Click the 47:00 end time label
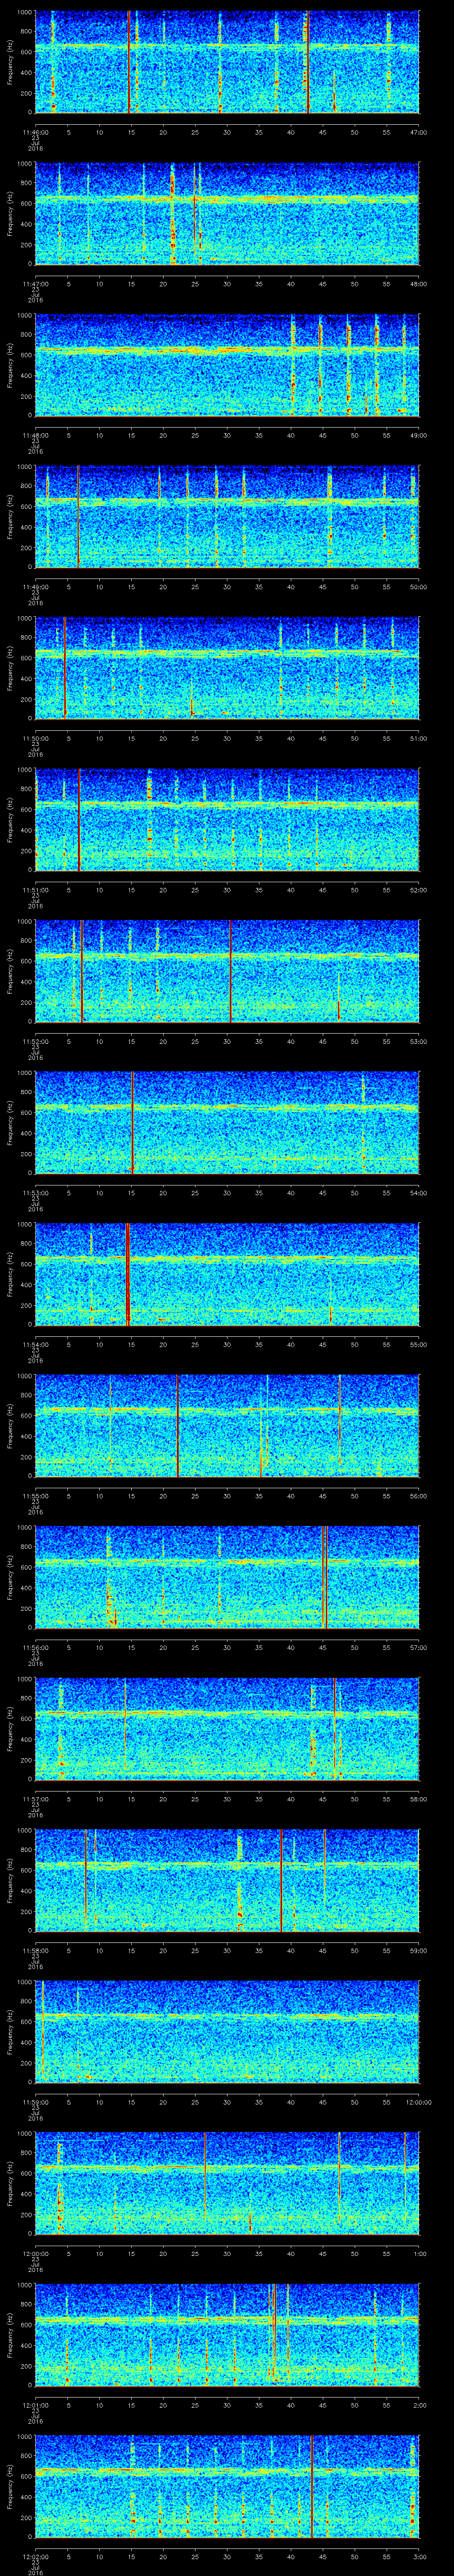Screen dimensions: 454x2576 point(418,132)
